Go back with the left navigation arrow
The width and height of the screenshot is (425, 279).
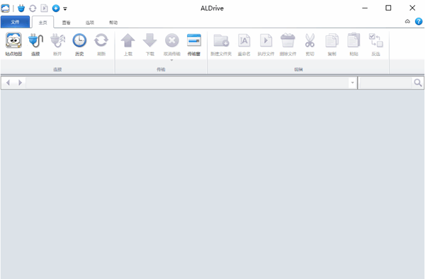(8, 83)
